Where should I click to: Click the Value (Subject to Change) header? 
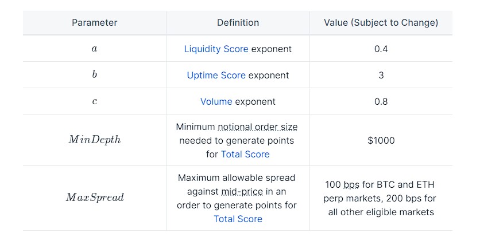click(x=381, y=23)
